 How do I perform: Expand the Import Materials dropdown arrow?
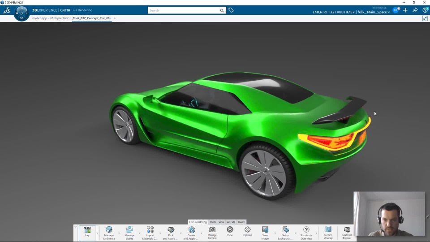click(160, 233)
